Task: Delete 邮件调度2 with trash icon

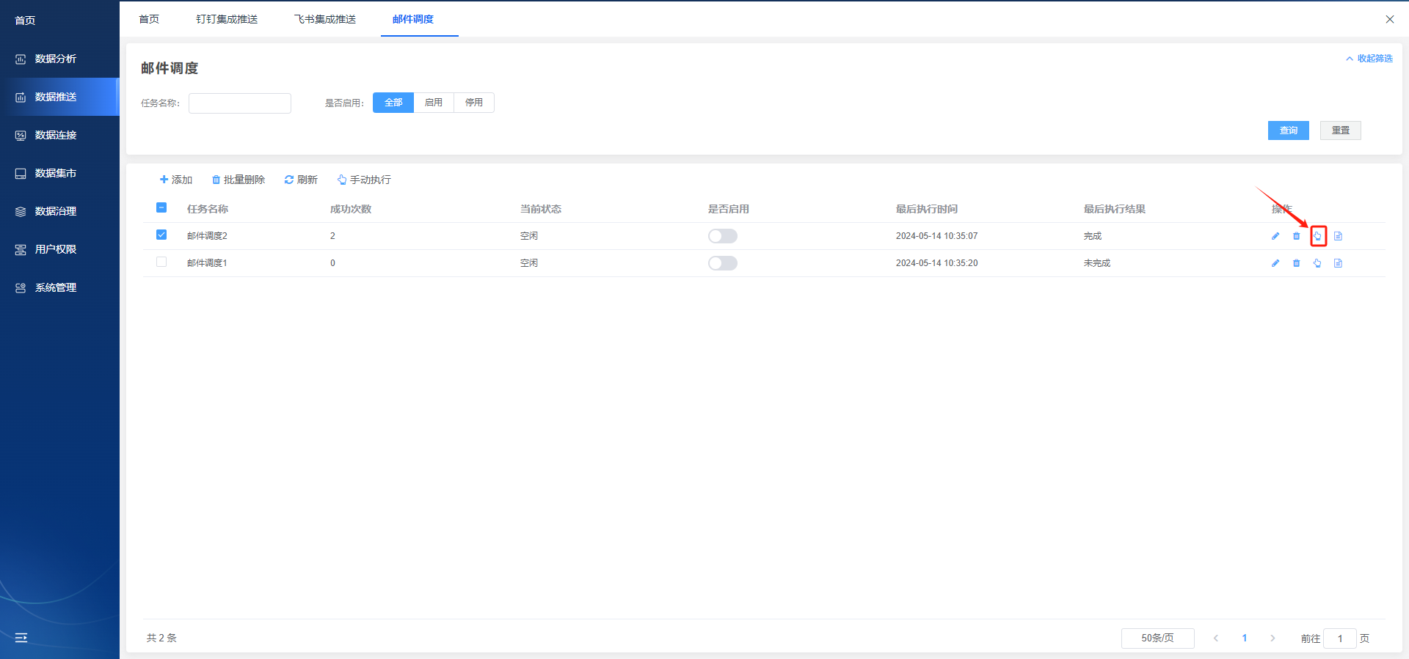Action: pos(1297,236)
